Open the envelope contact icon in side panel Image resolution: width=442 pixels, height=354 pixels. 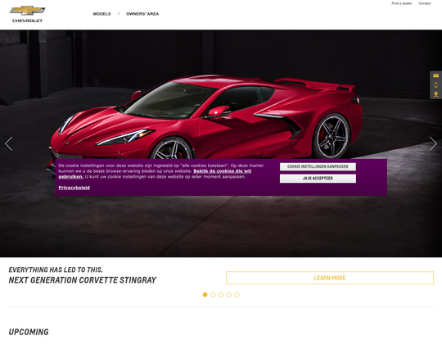tap(435, 75)
